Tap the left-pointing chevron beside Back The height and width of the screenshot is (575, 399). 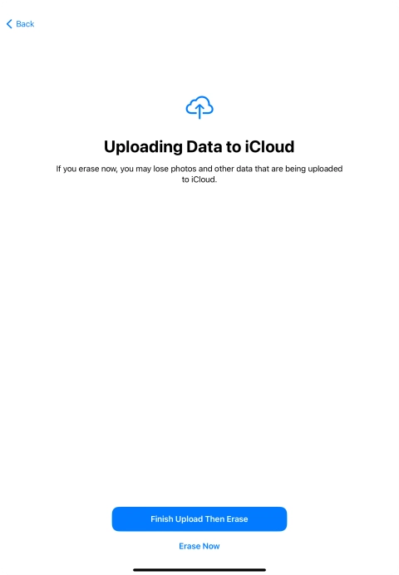pos(9,24)
